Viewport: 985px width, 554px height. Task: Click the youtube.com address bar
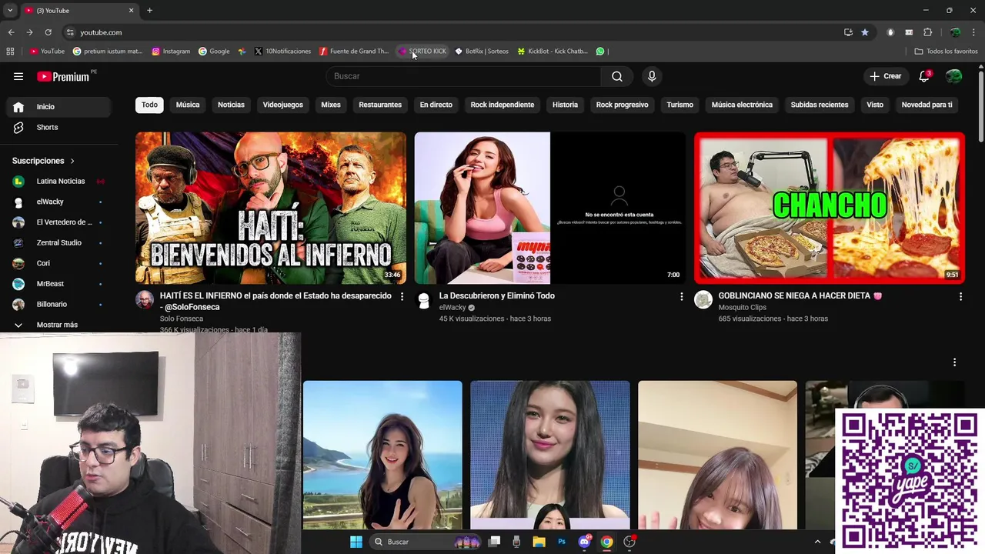454,32
